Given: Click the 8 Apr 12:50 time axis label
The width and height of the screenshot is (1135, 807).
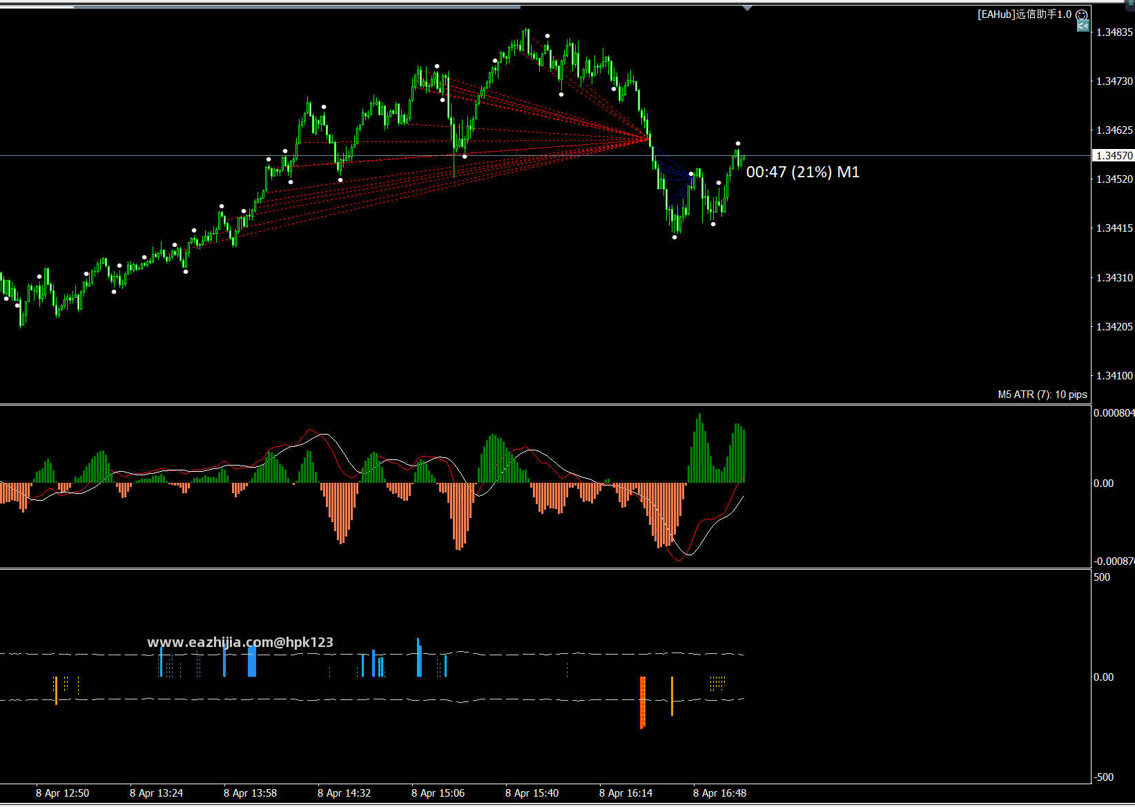Looking at the screenshot, I should pyautogui.click(x=62, y=793).
